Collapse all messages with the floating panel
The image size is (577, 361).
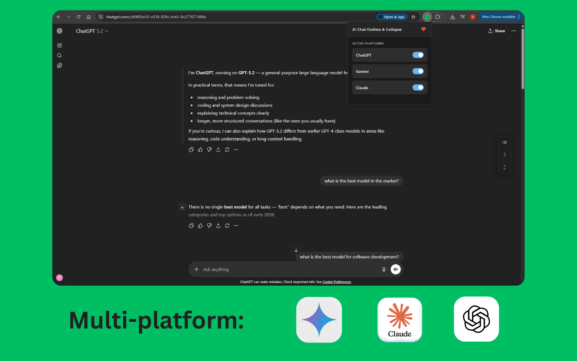point(504,155)
